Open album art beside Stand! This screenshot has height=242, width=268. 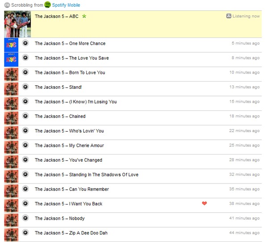click(x=11, y=89)
